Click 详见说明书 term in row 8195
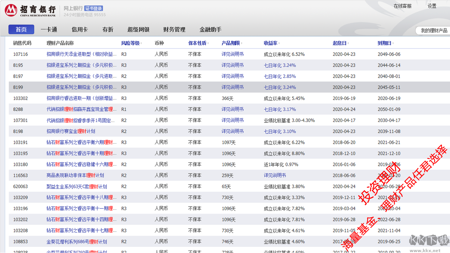Viewport: 450px width, 253px height. (x=232, y=65)
